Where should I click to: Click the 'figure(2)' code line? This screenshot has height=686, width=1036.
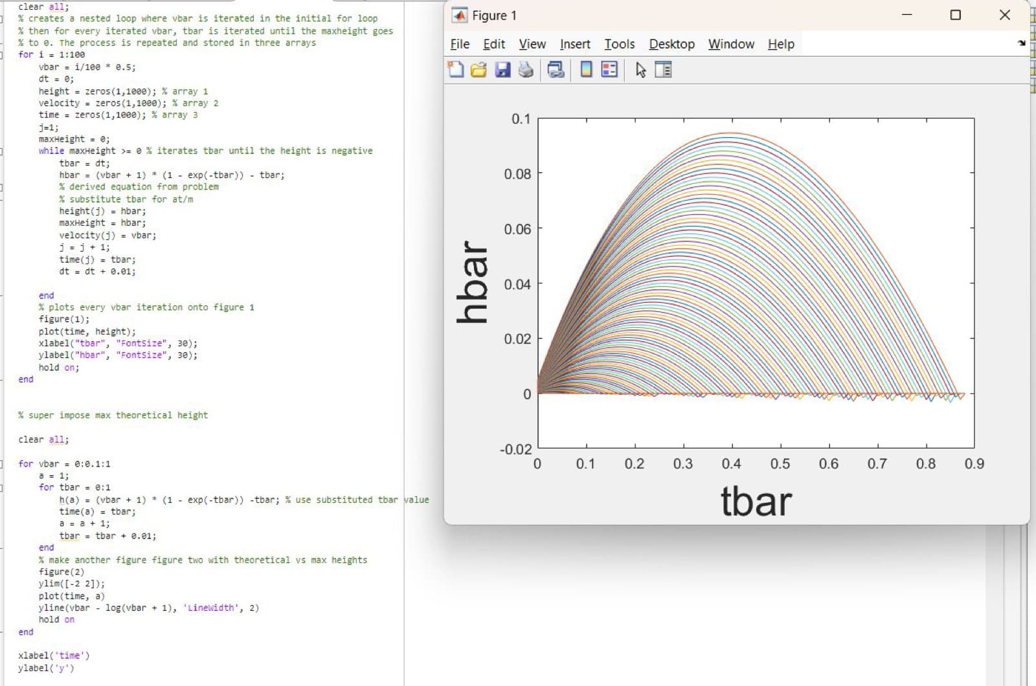click(62, 571)
